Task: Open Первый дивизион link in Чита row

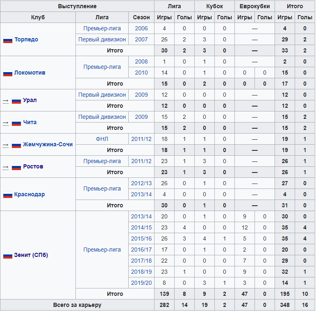Action: point(102,117)
